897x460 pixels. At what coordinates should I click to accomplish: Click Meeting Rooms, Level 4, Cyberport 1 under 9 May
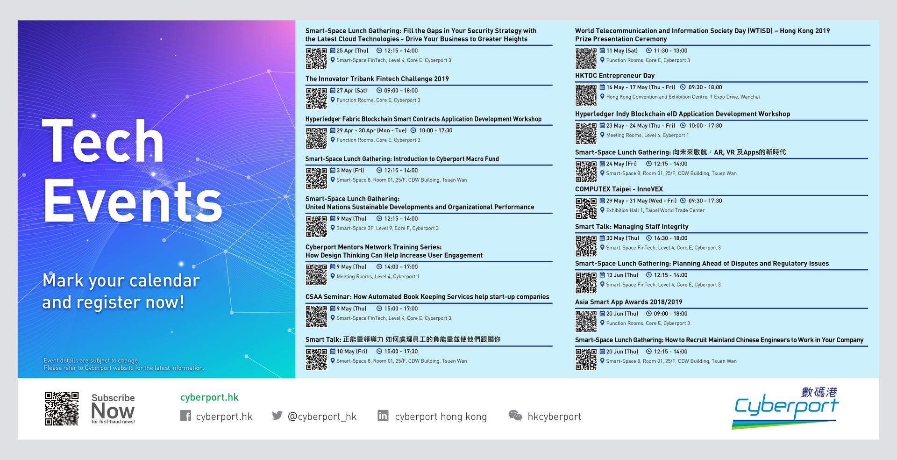click(x=378, y=277)
